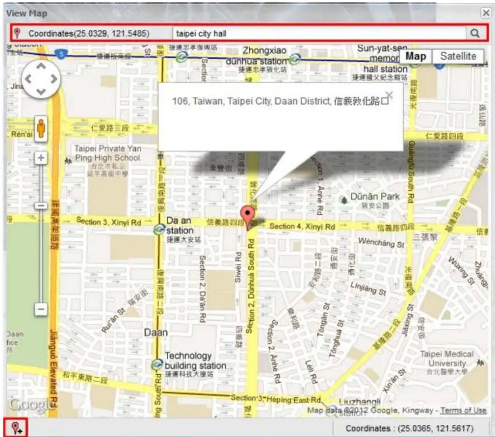Click the "Wenchang St" label
The width and height of the screenshot is (495, 437).
point(381,242)
